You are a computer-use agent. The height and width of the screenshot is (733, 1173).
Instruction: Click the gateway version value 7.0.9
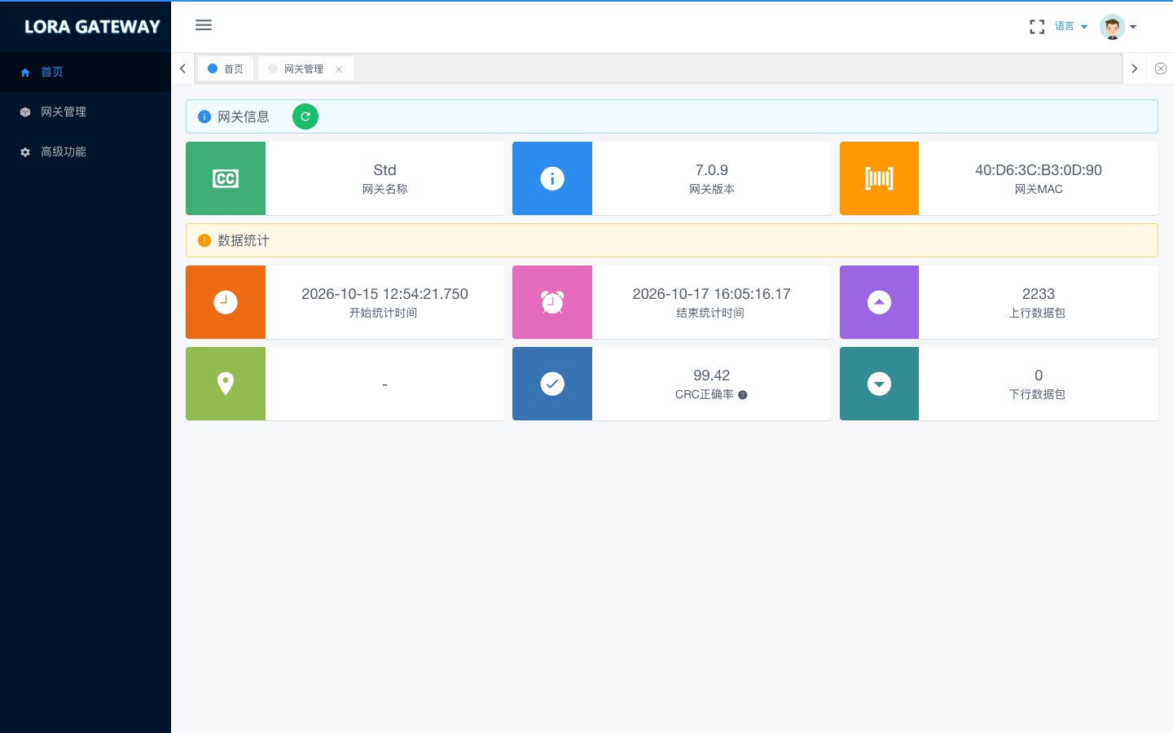click(x=712, y=170)
